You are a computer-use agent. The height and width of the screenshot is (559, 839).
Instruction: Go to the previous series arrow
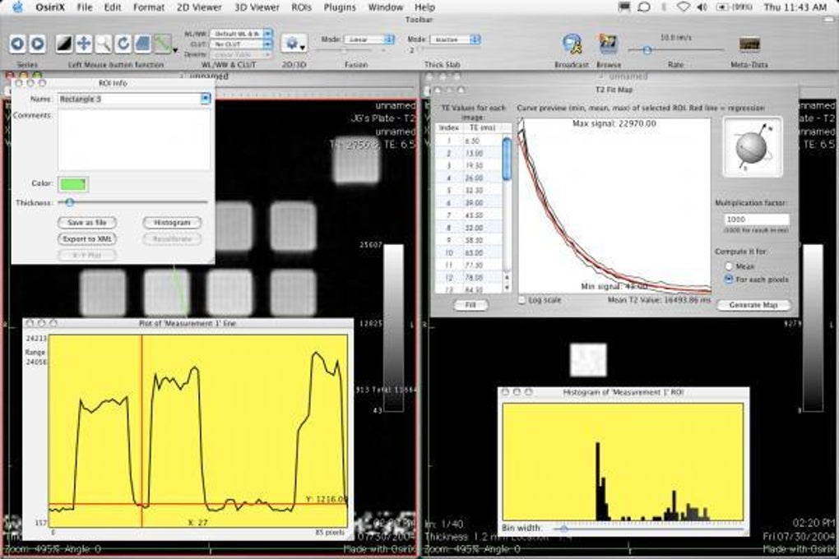point(17,44)
